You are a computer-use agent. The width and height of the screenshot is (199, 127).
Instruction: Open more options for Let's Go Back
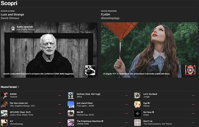tap(193, 96)
